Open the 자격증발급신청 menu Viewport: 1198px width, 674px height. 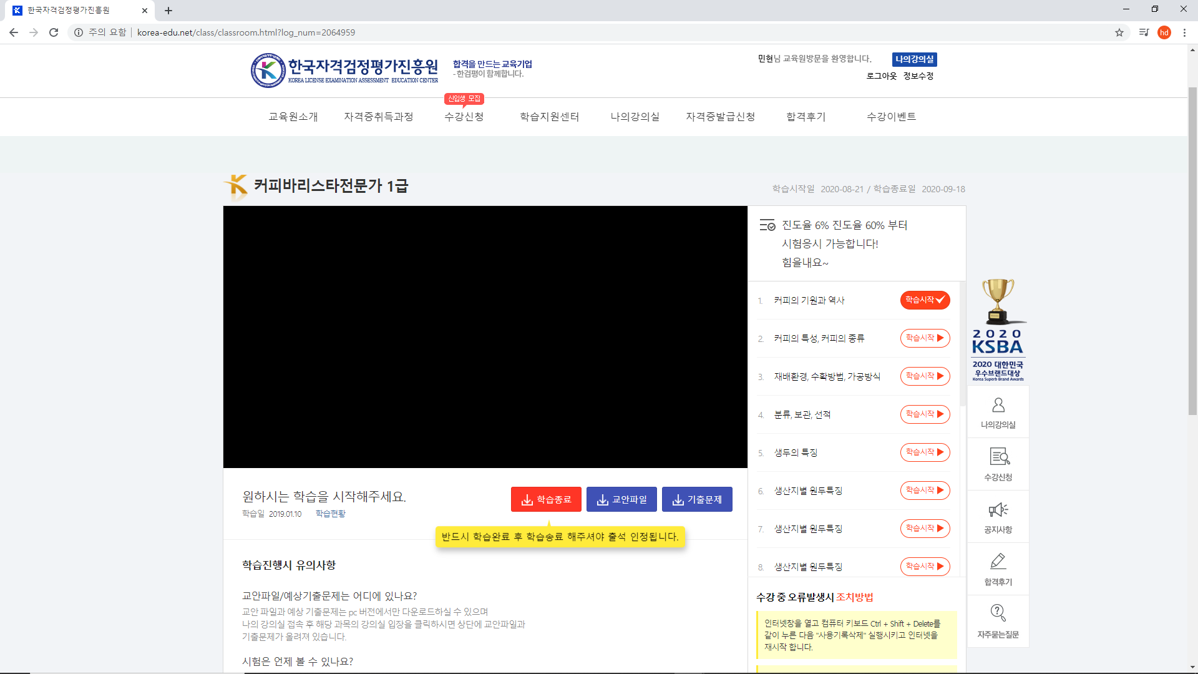(x=721, y=117)
